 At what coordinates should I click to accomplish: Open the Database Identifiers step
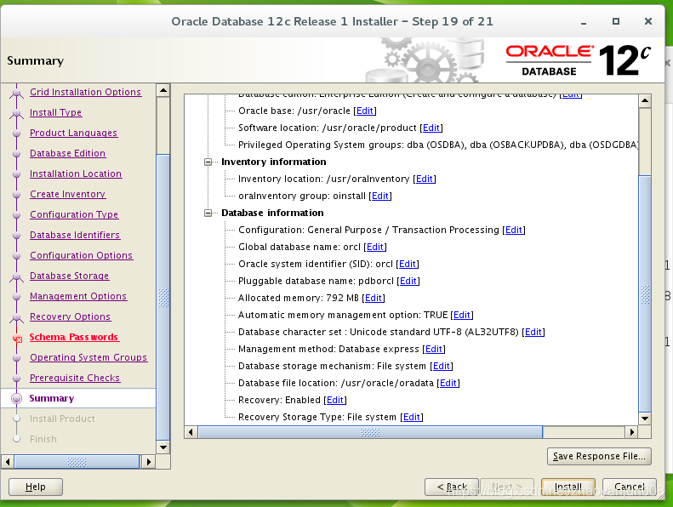75,235
